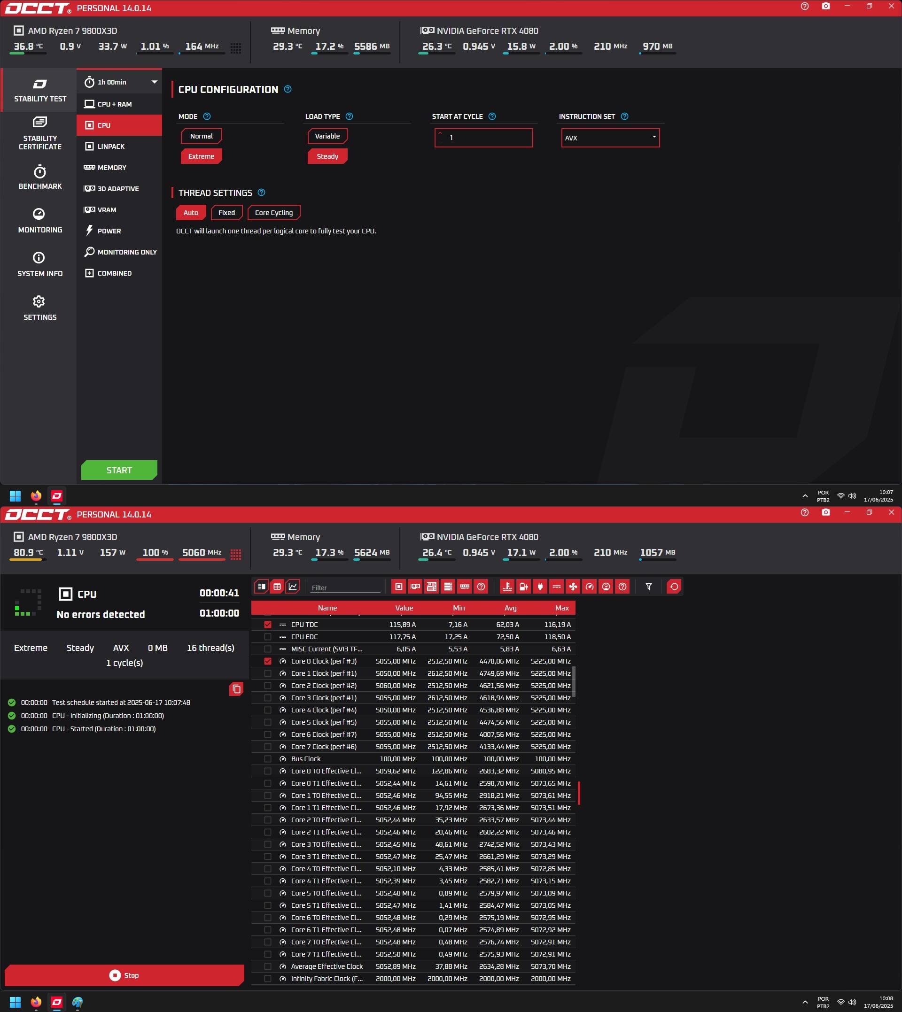
Task: Stop the running CPU test
Action: click(124, 975)
